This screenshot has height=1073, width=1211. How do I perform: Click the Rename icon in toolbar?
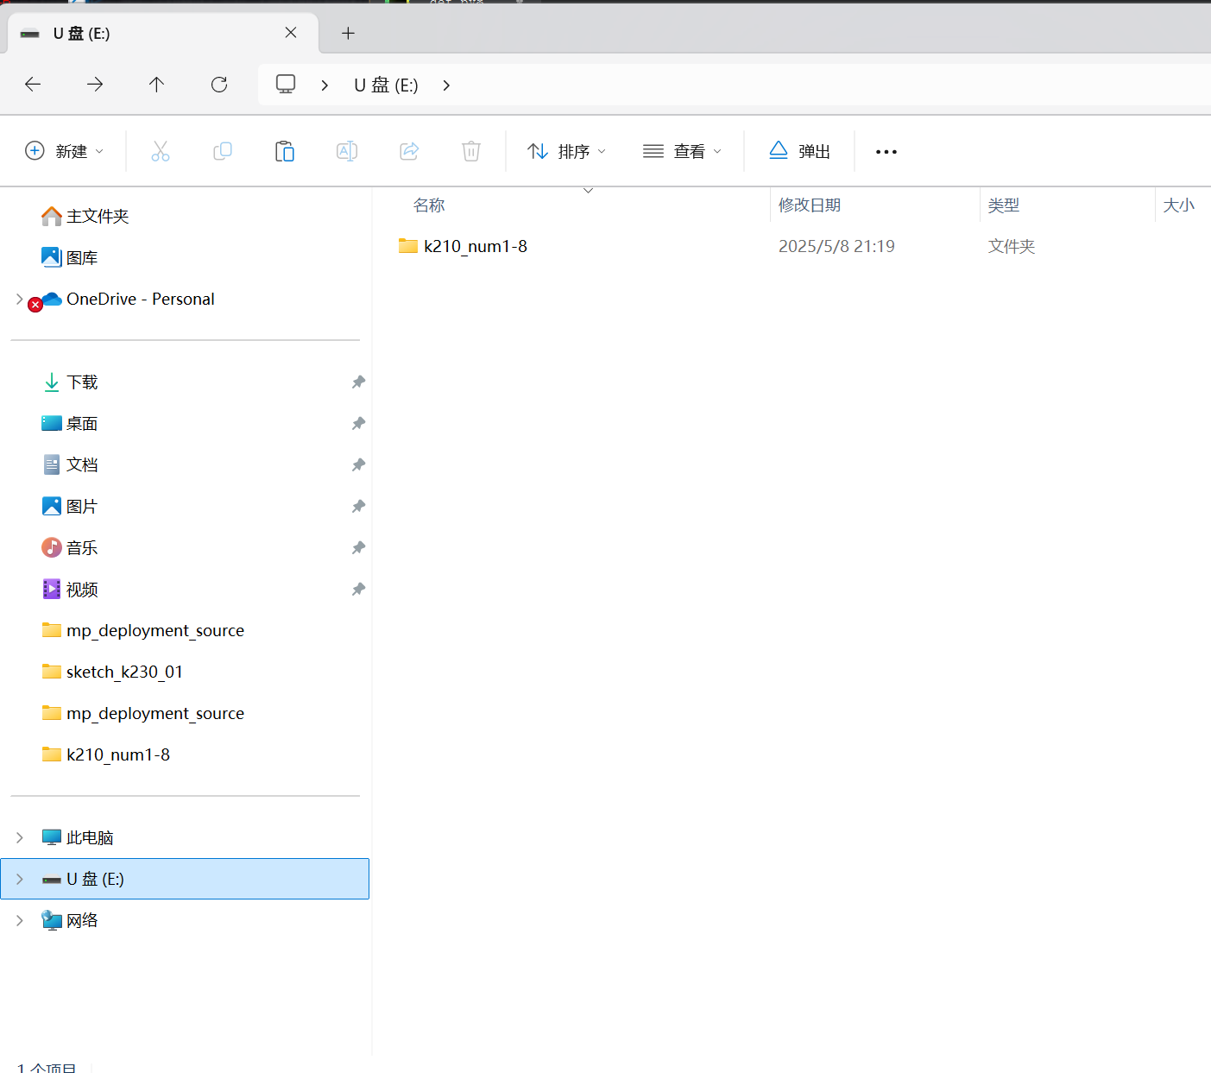click(347, 151)
